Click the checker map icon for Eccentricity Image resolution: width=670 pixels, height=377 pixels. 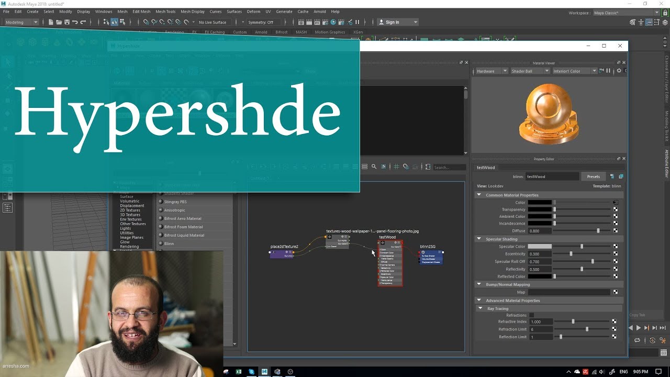pyautogui.click(x=616, y=253)
